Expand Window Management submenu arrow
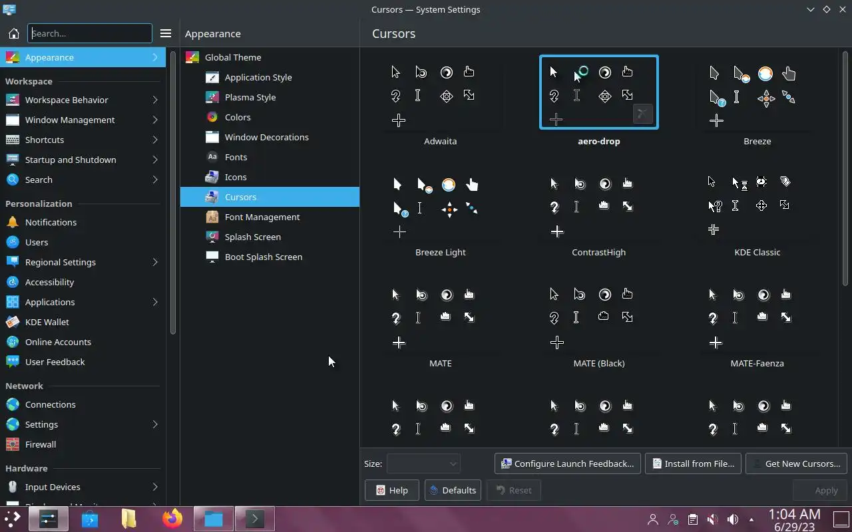This screenshot has height=532, width=852. tap(155, 120)
